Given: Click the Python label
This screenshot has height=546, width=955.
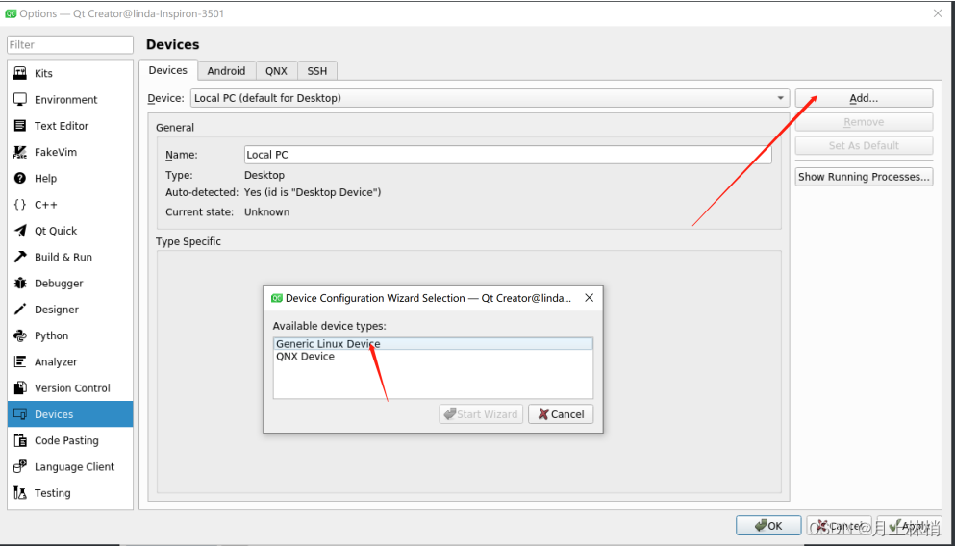Looking at the screenshot, I should (51, 335).
